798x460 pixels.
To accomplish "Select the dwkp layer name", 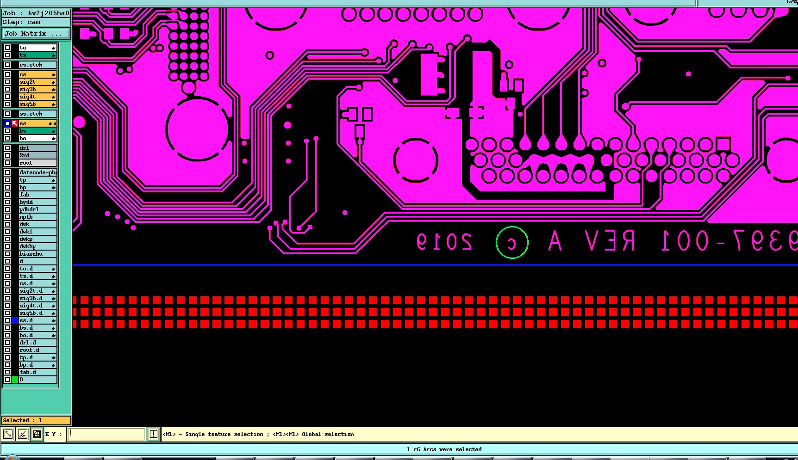I will coord(37,239).
